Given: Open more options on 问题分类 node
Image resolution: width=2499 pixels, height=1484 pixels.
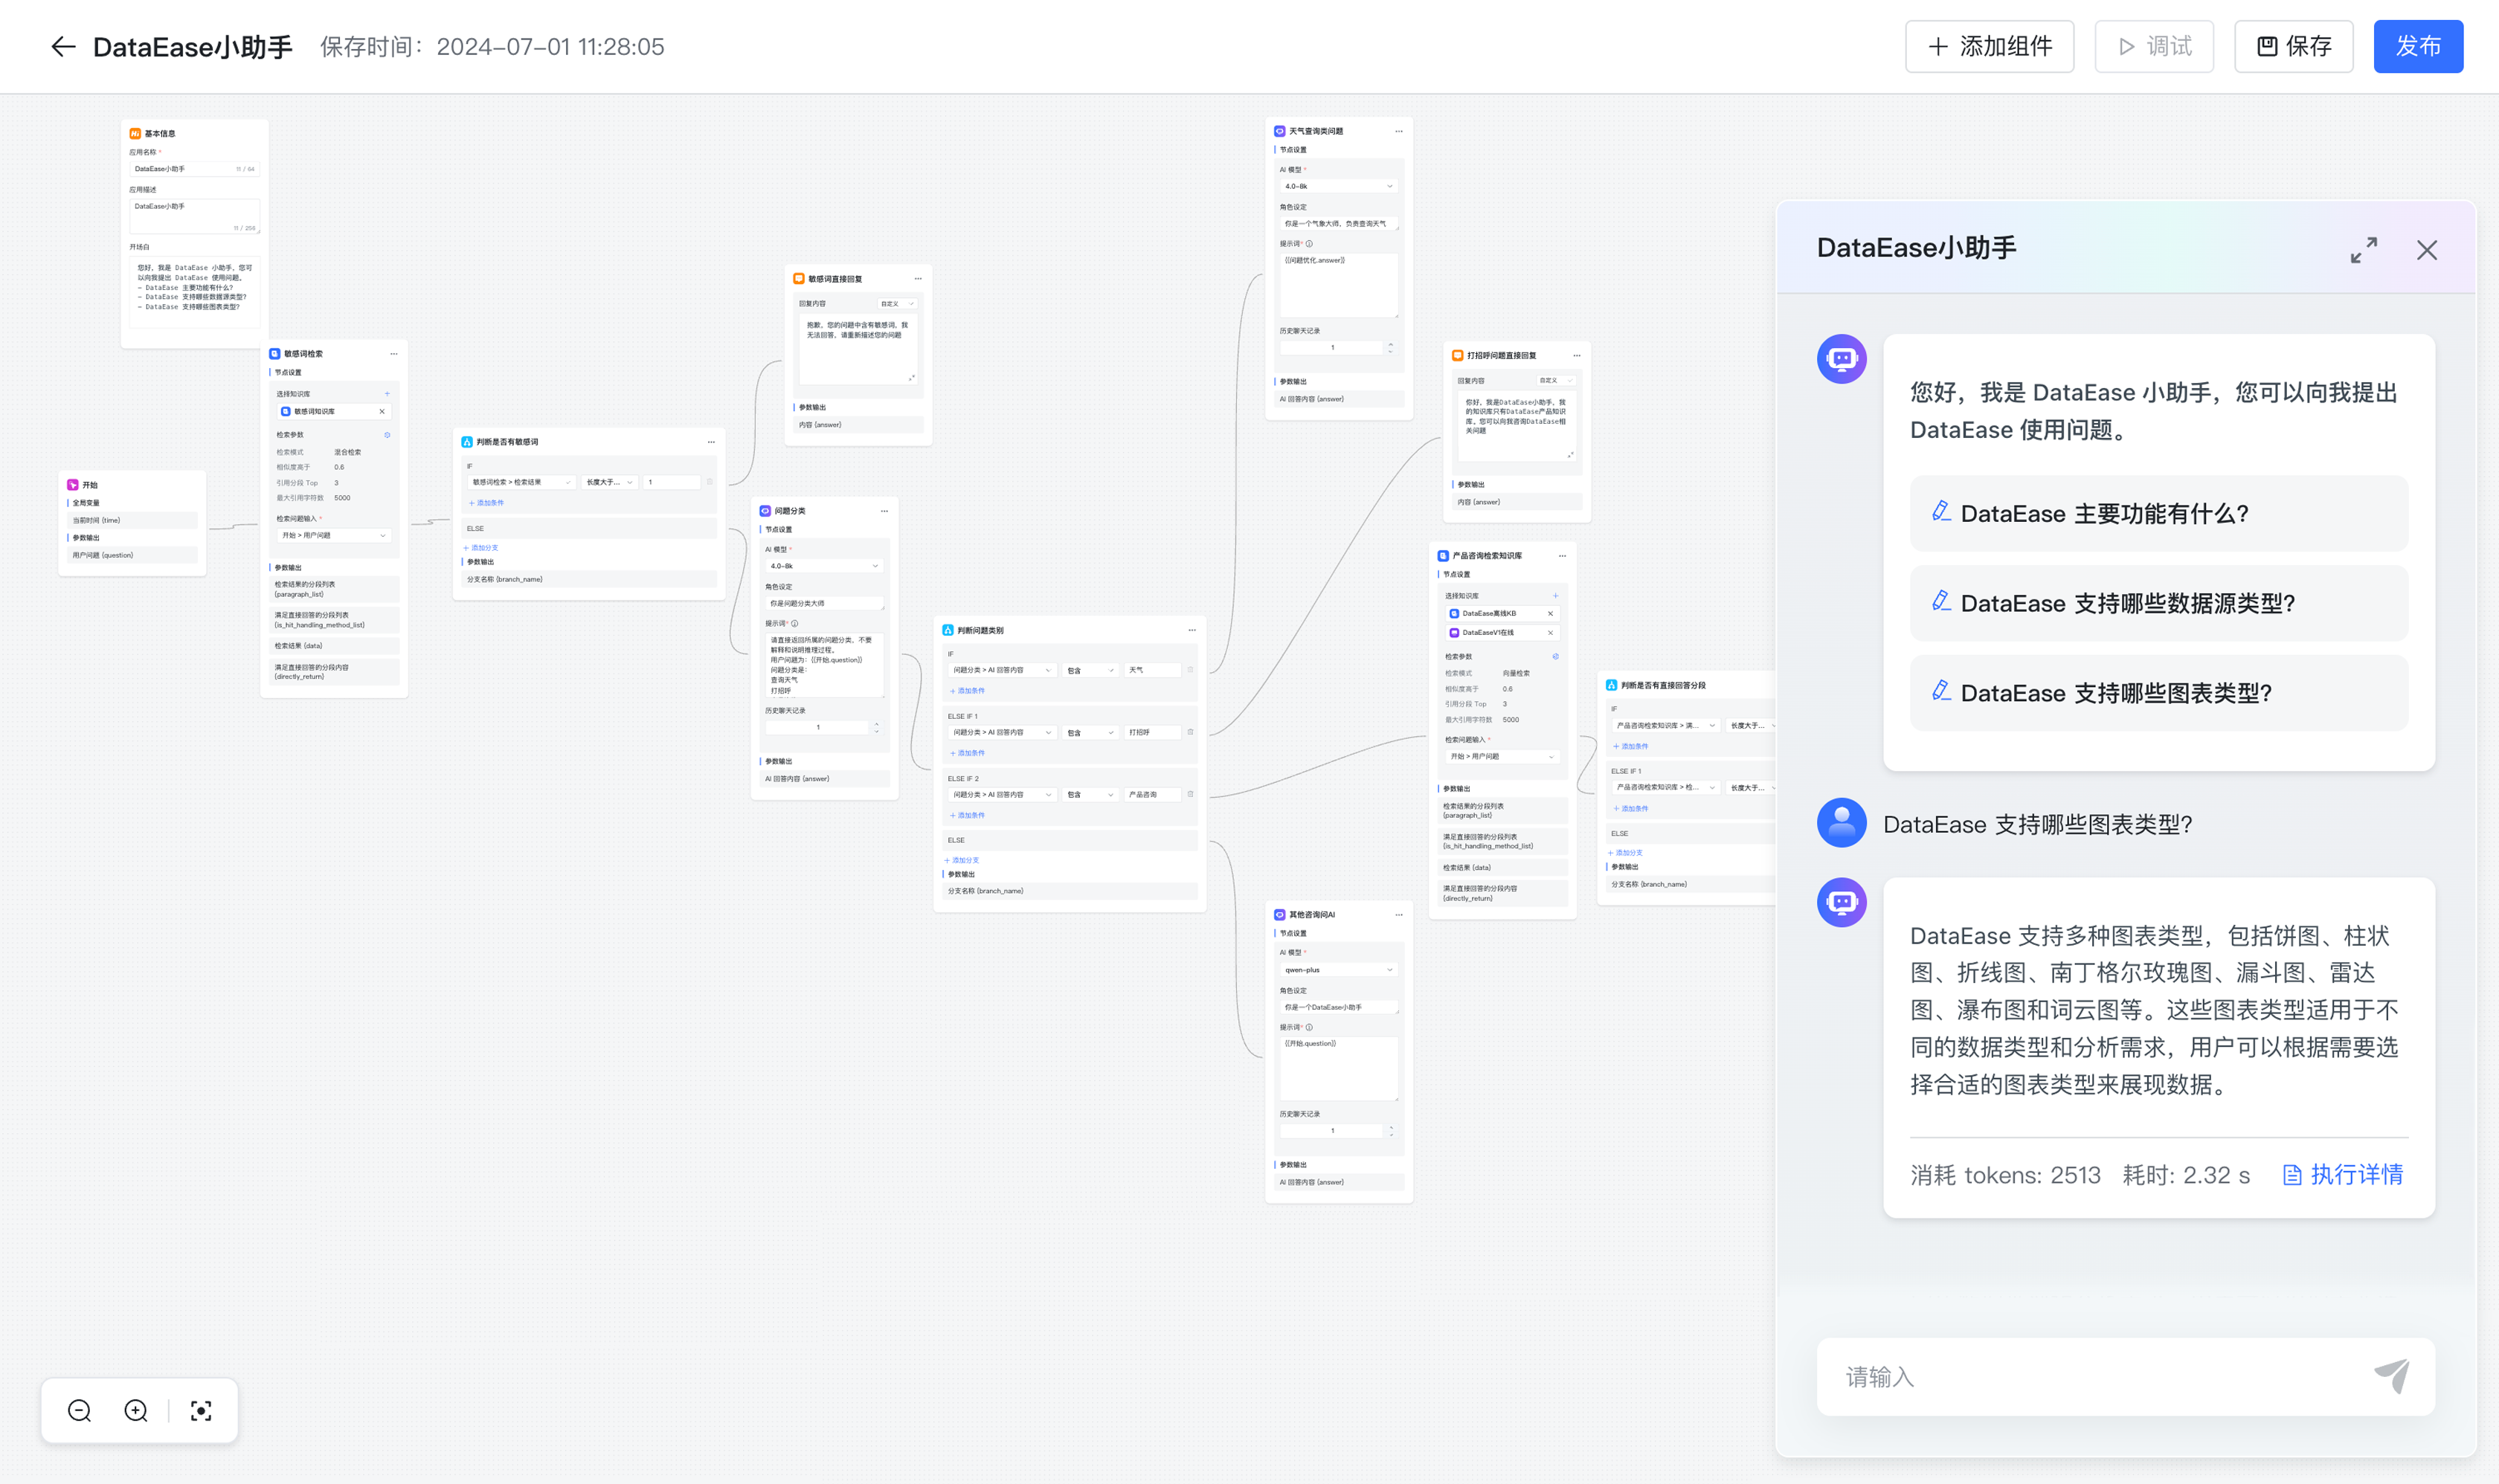Looking at the screenshot, I should (884, 511).
